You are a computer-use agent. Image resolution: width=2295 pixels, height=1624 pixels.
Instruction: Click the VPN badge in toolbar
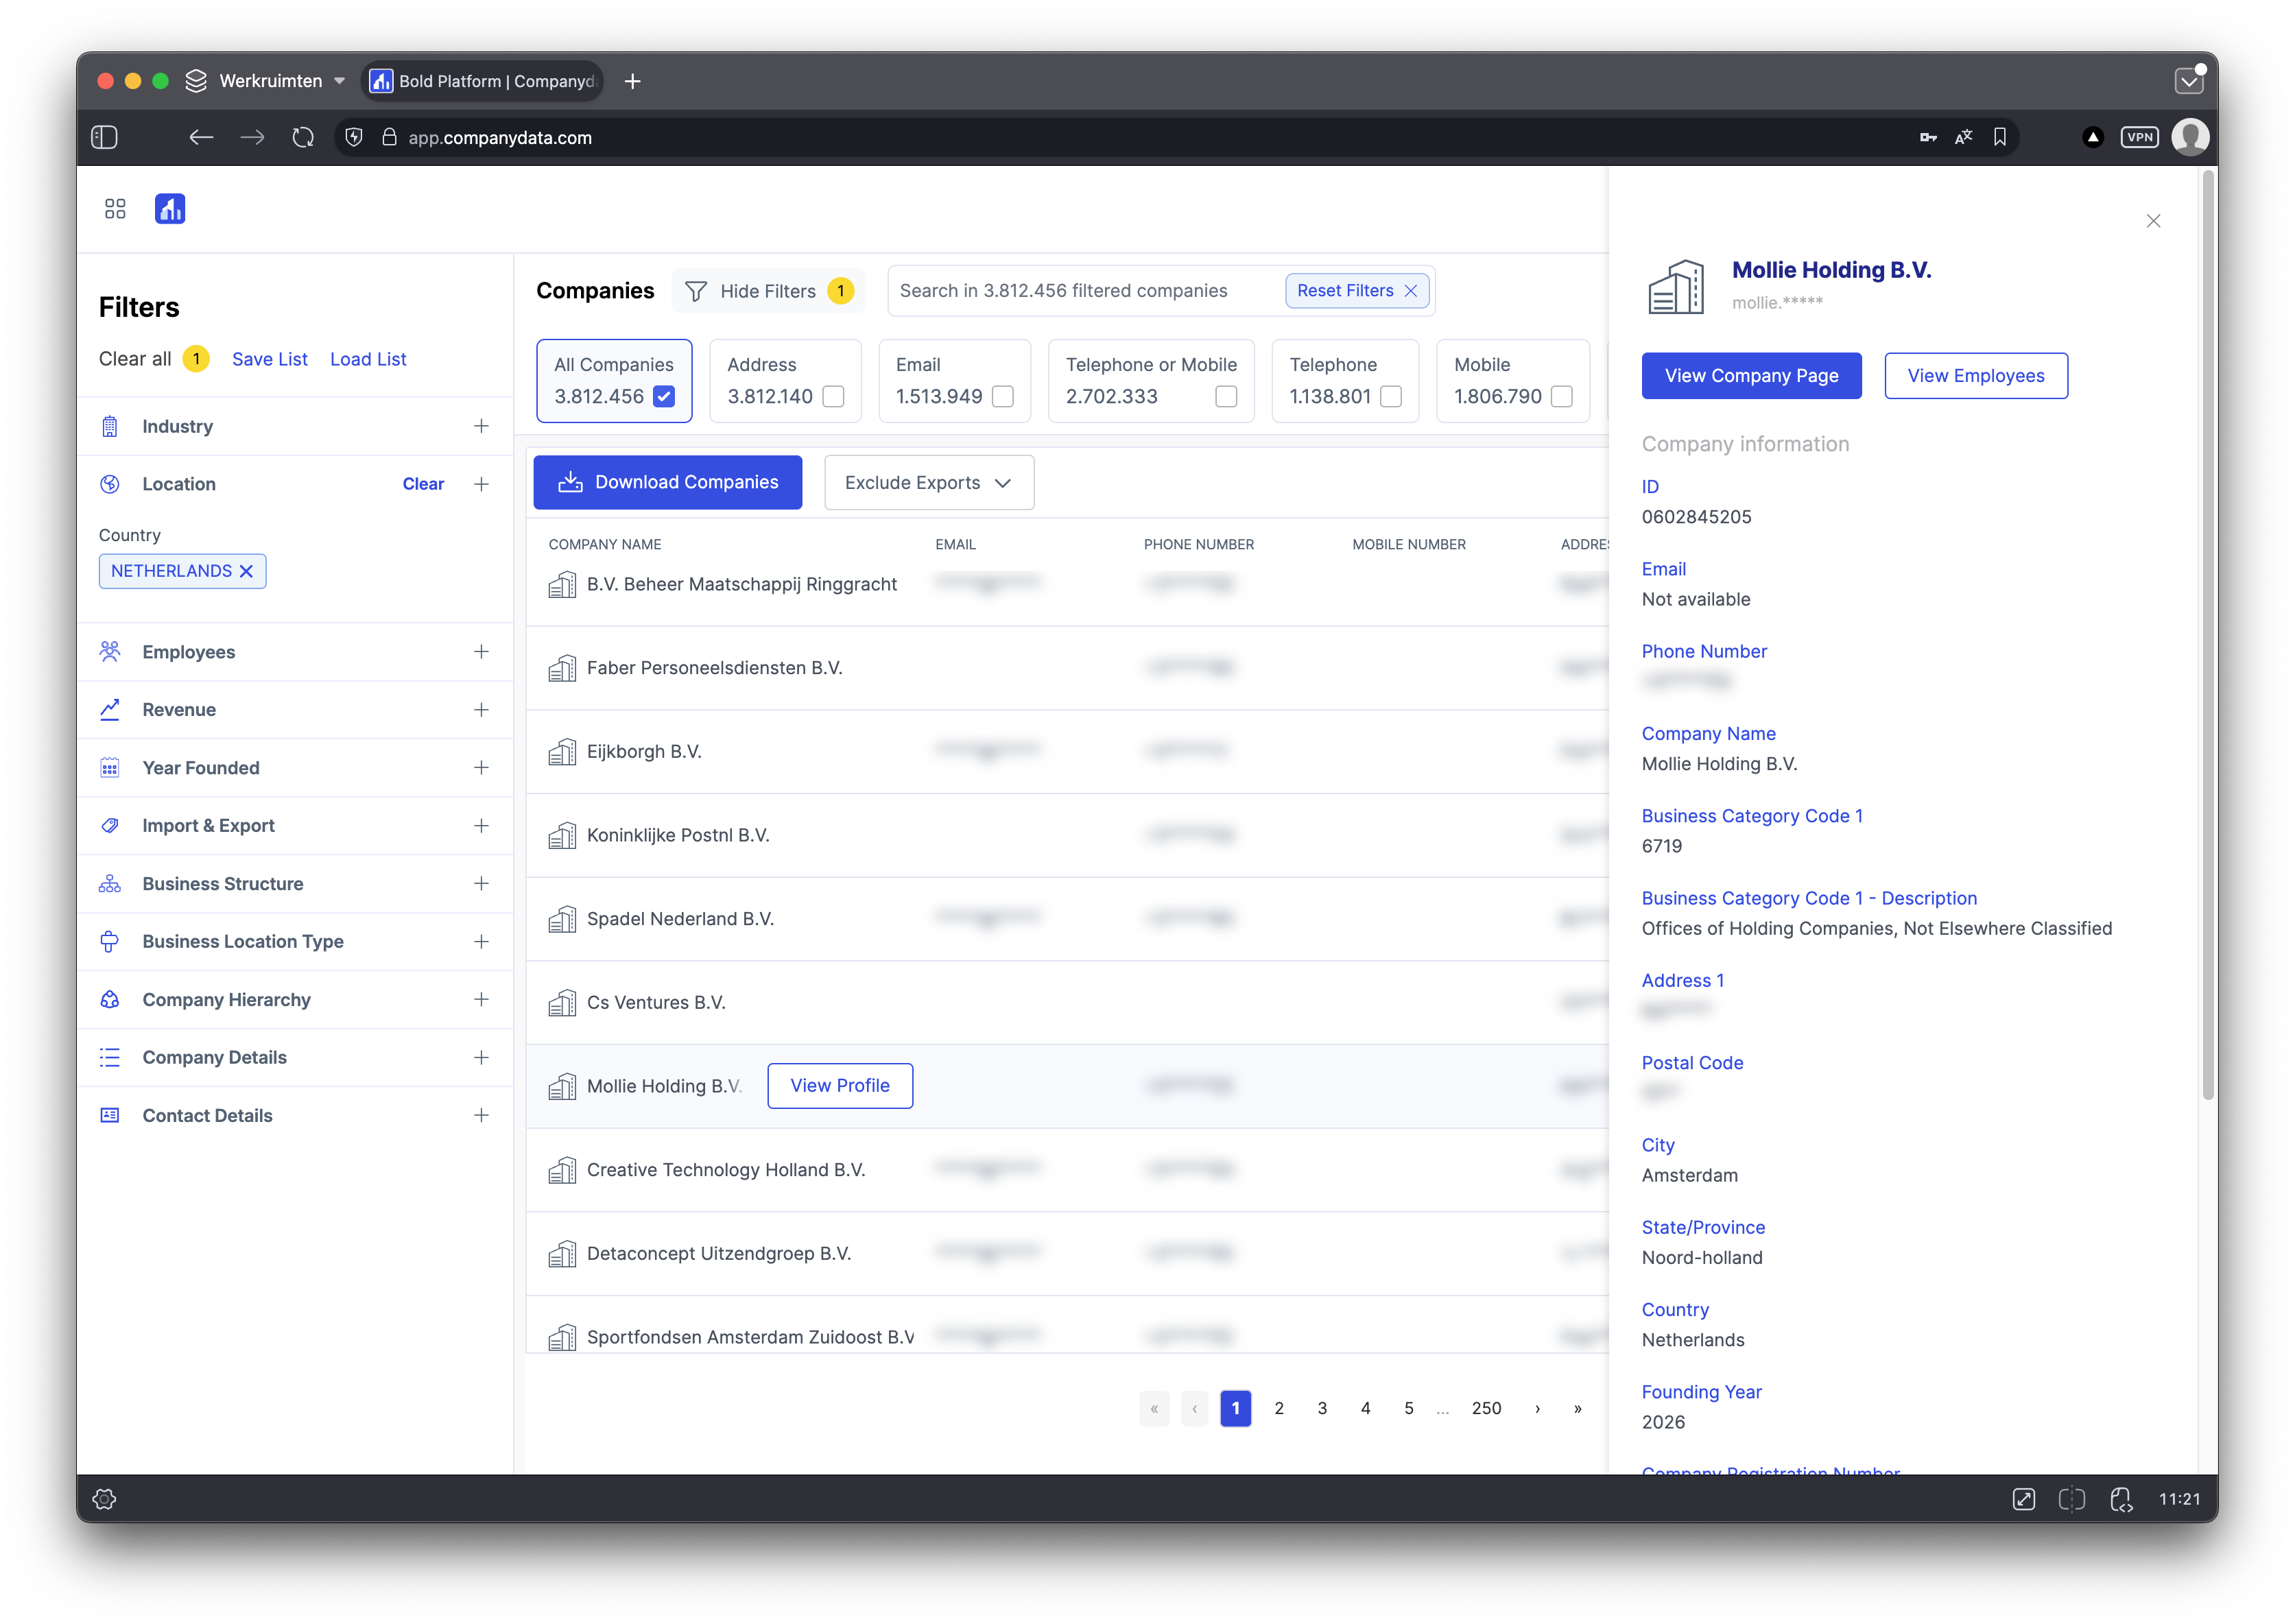(2140, 137)
